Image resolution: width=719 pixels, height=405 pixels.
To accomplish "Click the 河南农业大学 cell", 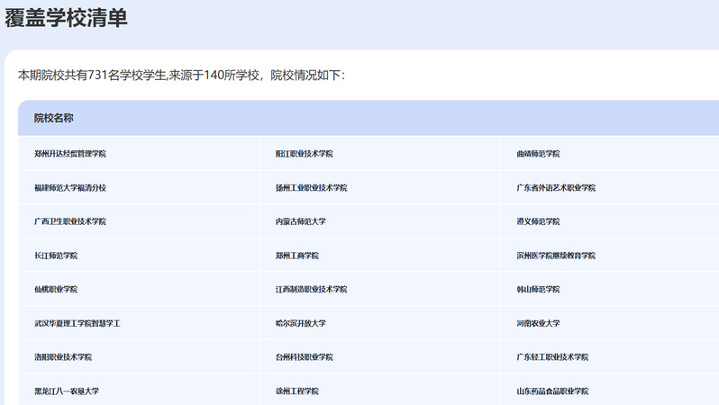I will click(538, 323).
